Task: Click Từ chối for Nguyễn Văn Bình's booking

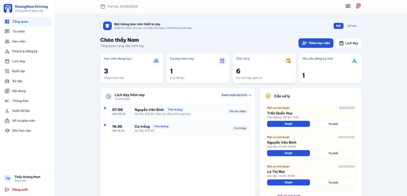Action: 333,153
